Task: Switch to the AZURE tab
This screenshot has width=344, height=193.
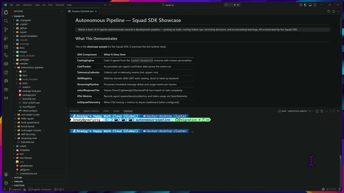Action: 116,111
